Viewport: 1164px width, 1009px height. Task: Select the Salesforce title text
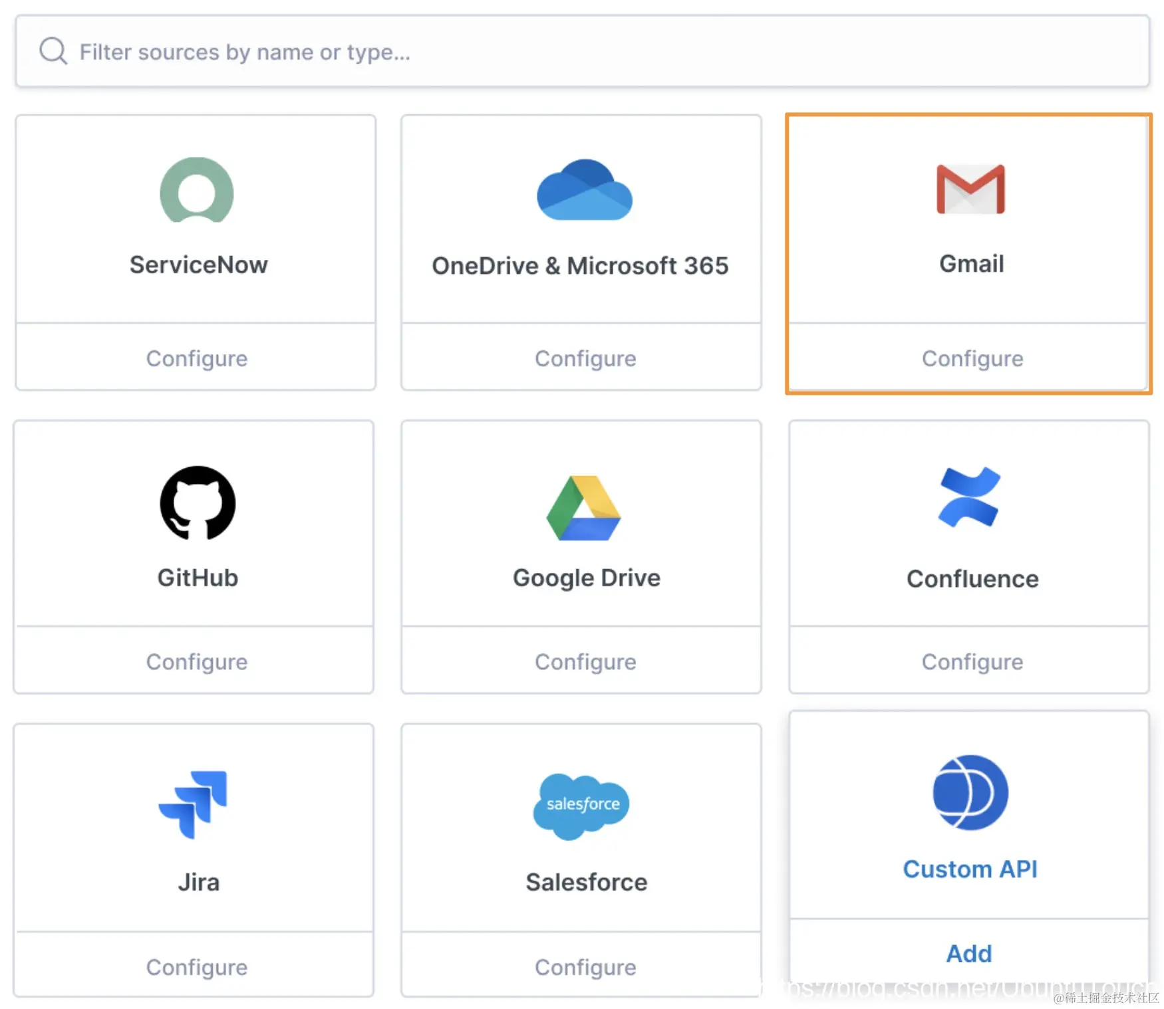click(586, 882)
